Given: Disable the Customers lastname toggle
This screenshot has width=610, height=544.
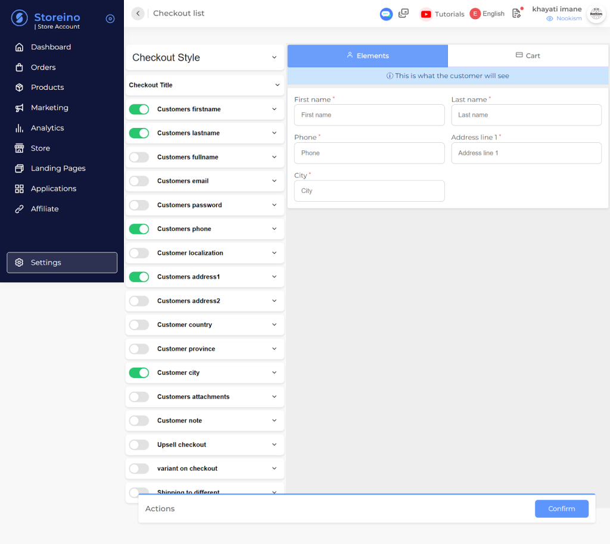Looking at the screenshot, I should click(139, 133).
